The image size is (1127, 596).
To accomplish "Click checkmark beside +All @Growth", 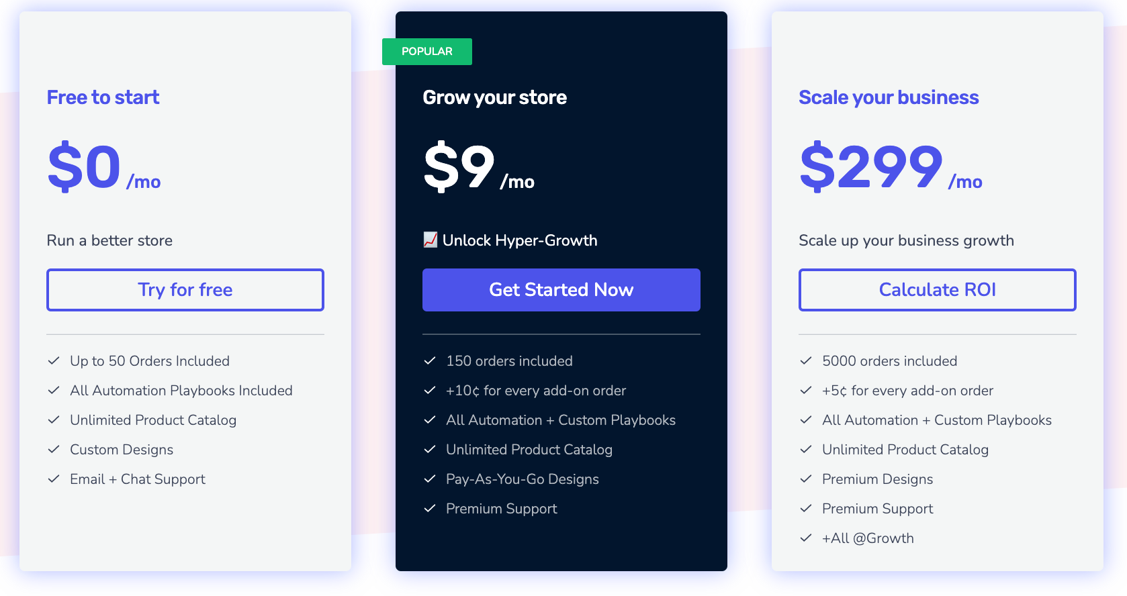I will (806, 538).
